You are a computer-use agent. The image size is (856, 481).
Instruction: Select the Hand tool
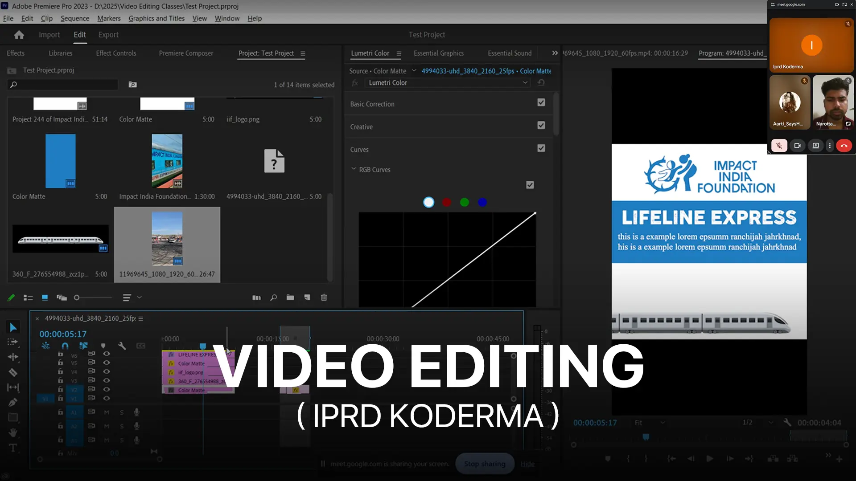pos(13,432)
